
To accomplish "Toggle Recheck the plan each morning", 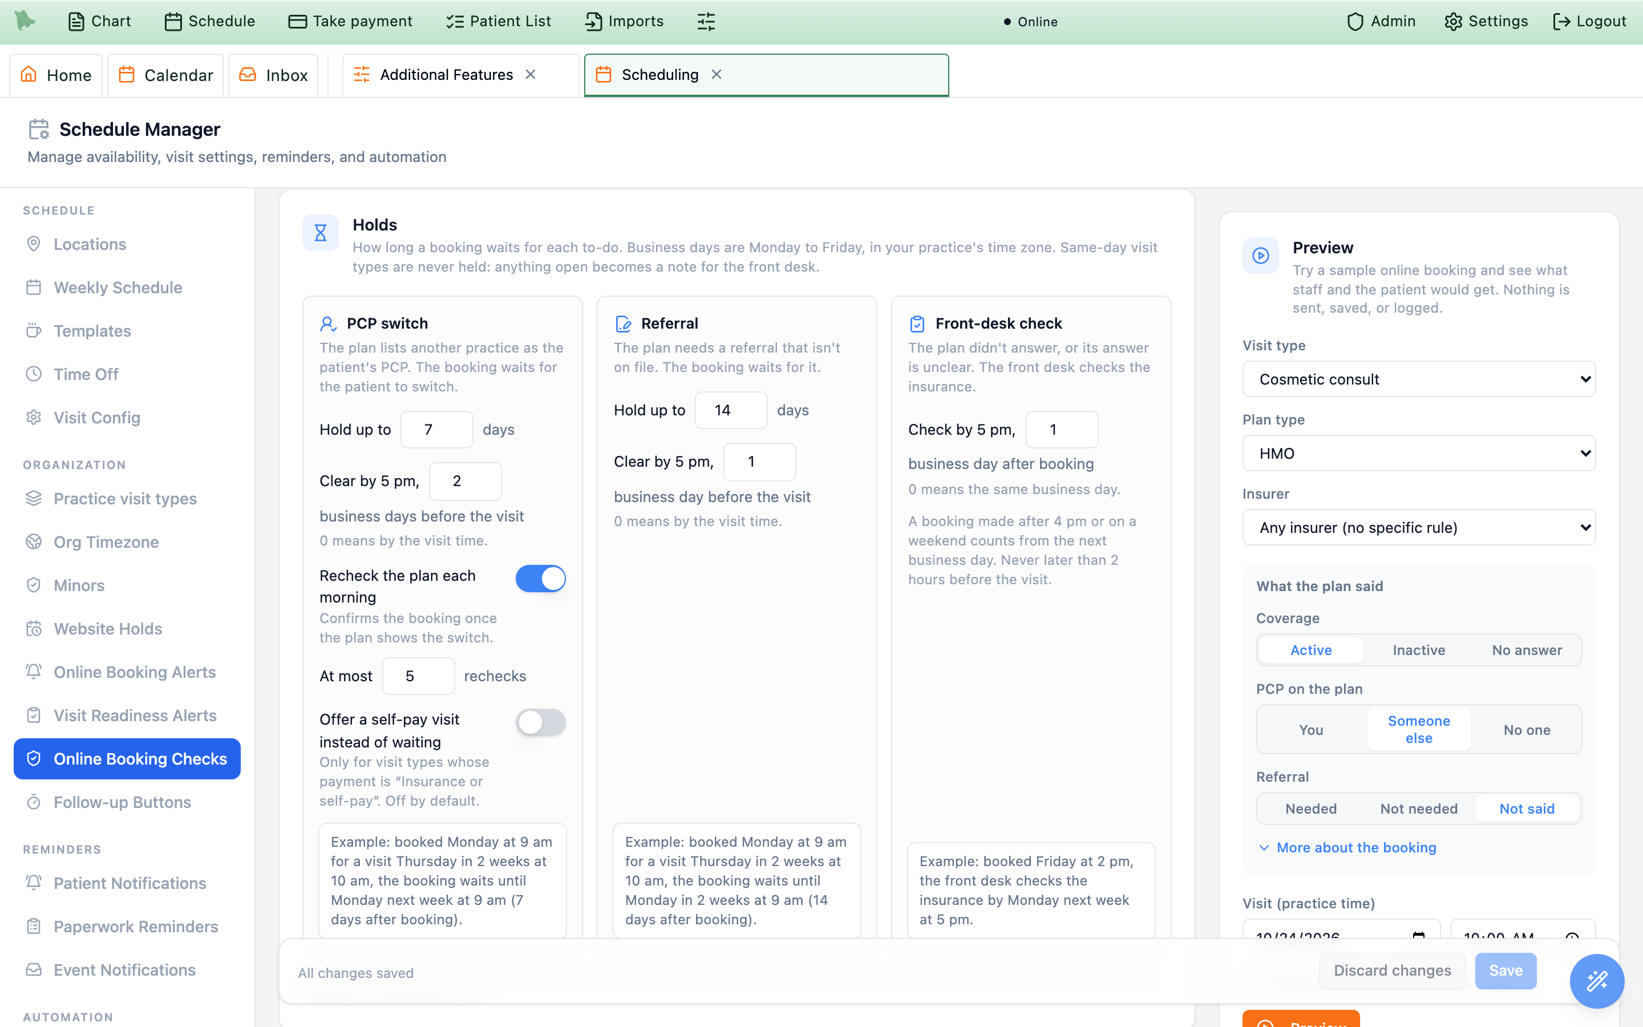I will click(540, 579).
